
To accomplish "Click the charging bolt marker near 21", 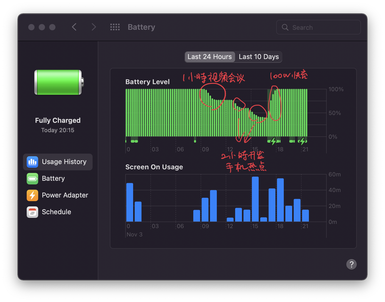I will pyautogui.click(x=303, y=141).
